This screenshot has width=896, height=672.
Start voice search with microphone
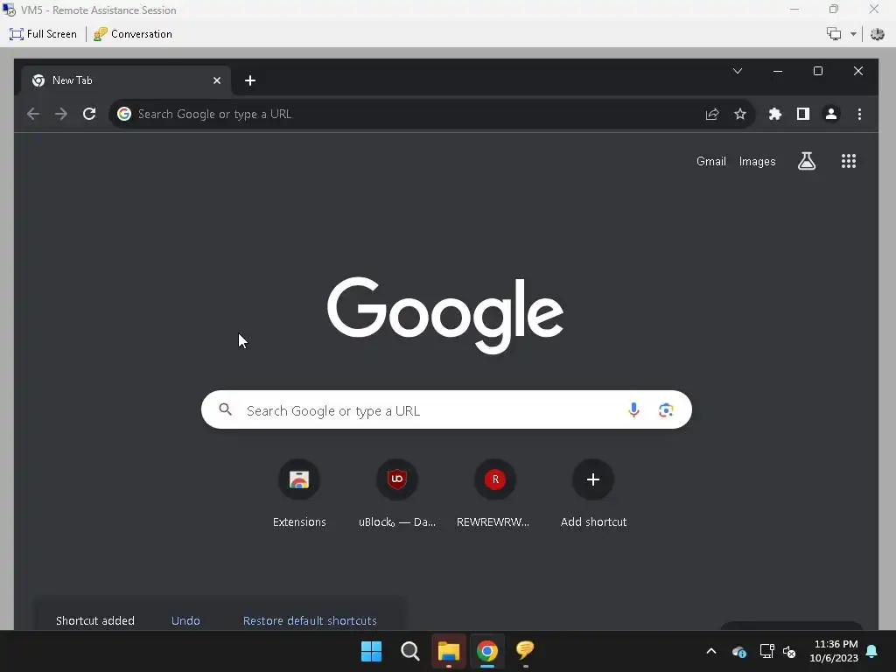click(633, 409)
